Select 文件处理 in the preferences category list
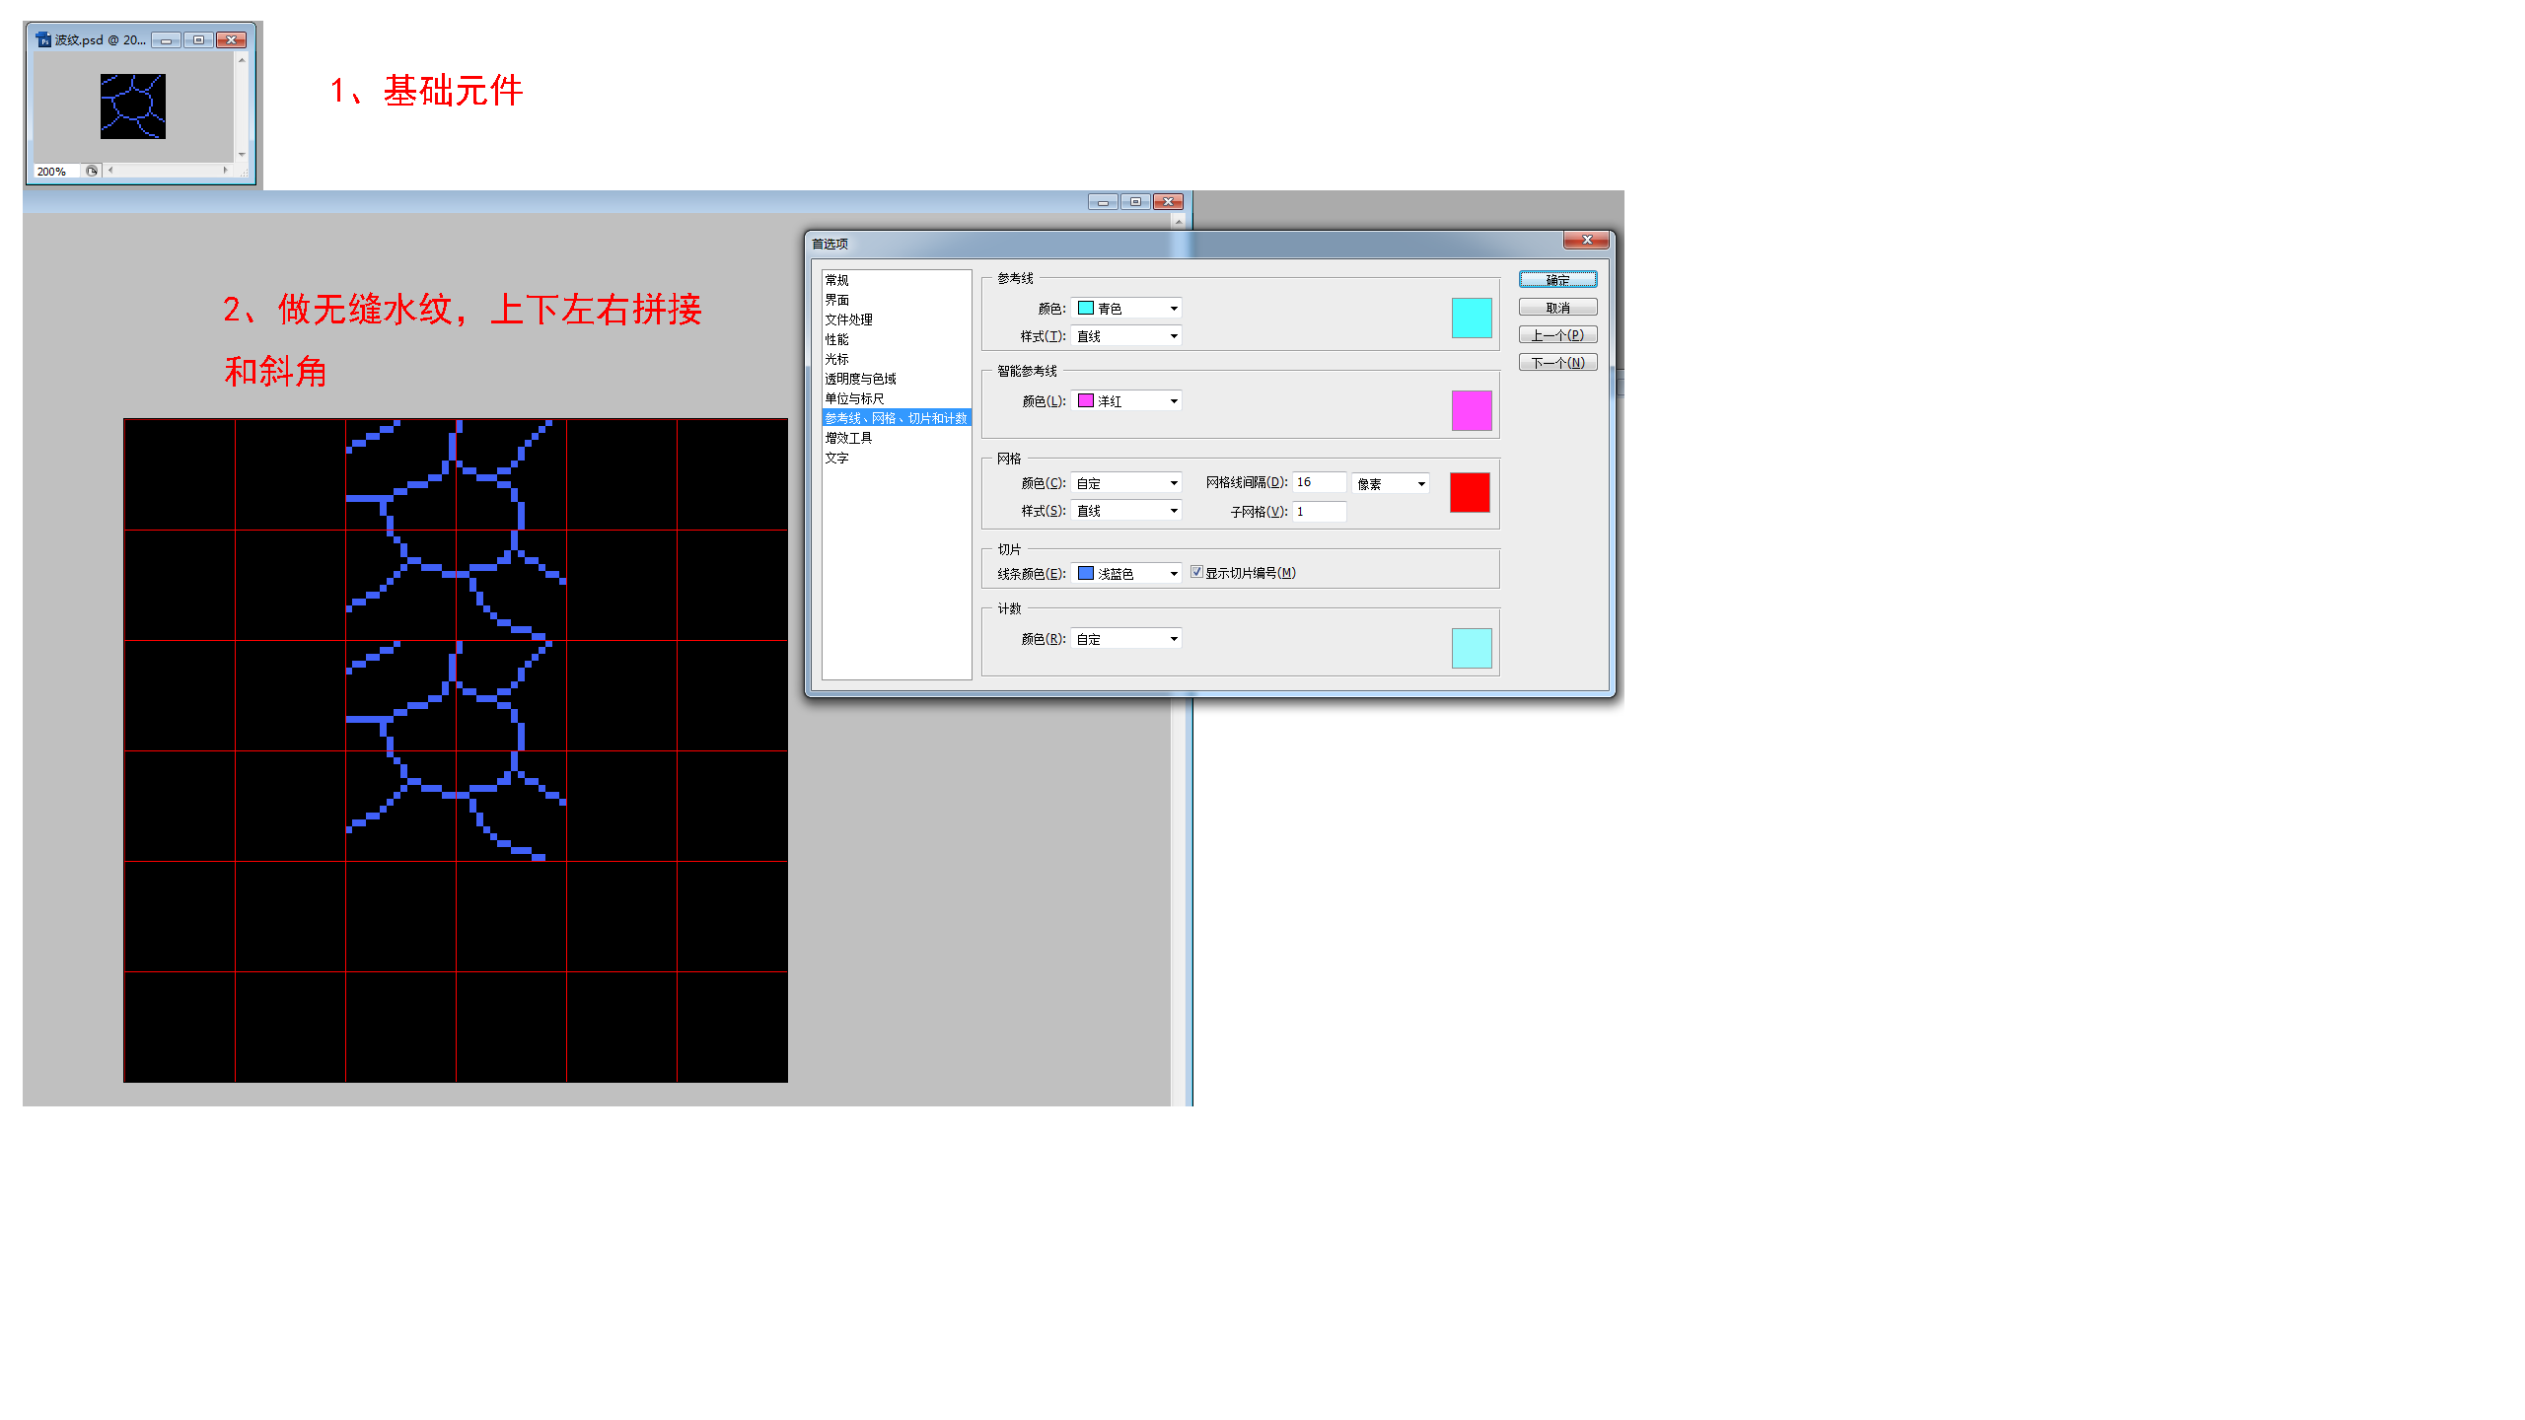This screenshot has width=2525, height=1420. [x=897, y=319]
